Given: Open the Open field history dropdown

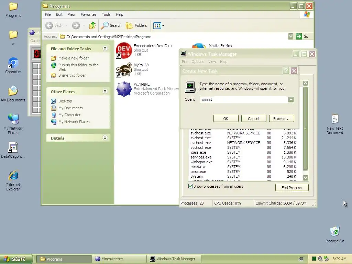Looking at the screenshot, I should [x=291, y=99].
